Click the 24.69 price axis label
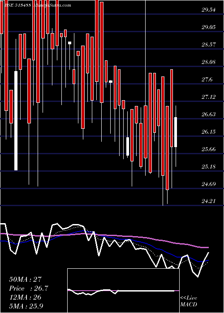This screenshot has width=224, height=313. [209, 184]
